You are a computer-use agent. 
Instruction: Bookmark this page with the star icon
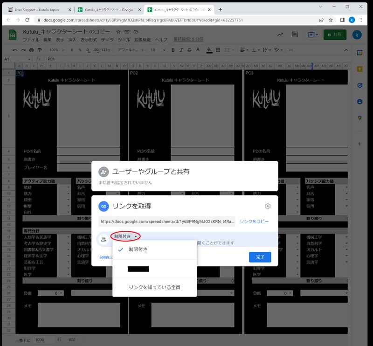[x=331, y=20]
